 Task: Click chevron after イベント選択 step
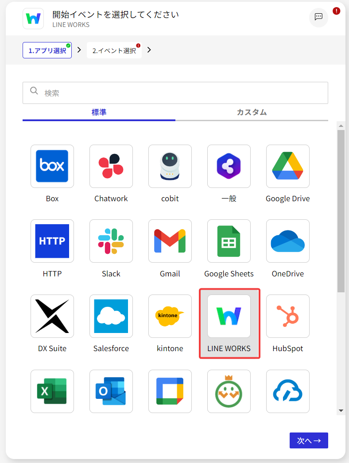[x=149, y=50]
